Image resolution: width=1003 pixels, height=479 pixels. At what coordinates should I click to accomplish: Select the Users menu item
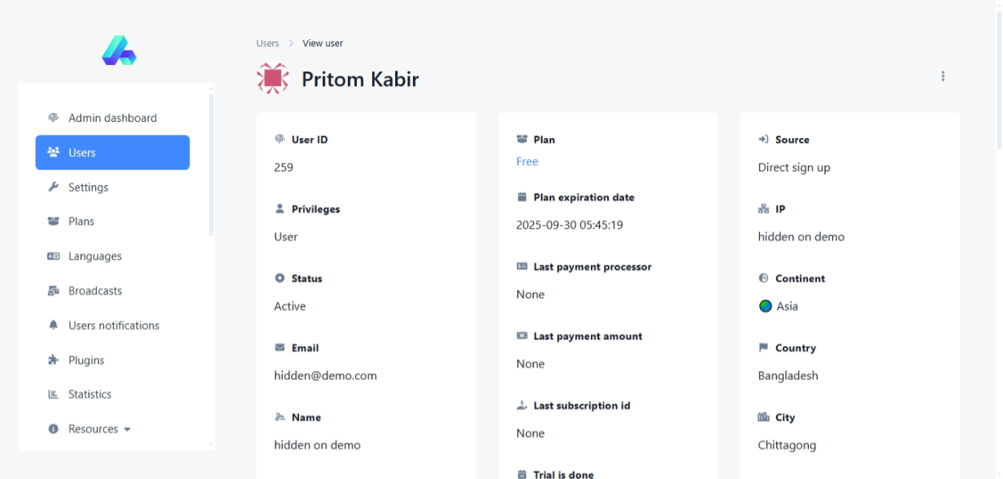pos(112,153)
